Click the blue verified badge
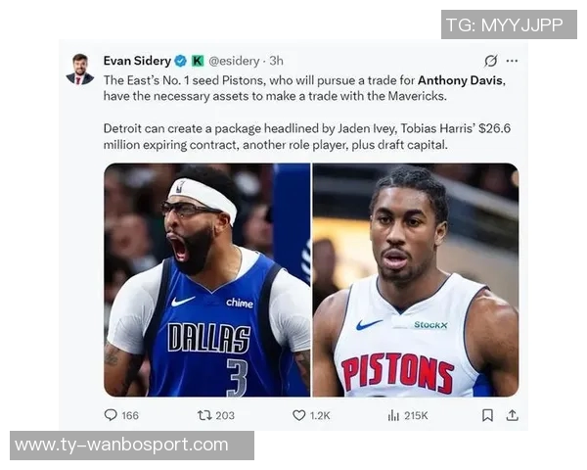587x470 pixels. 180,61
